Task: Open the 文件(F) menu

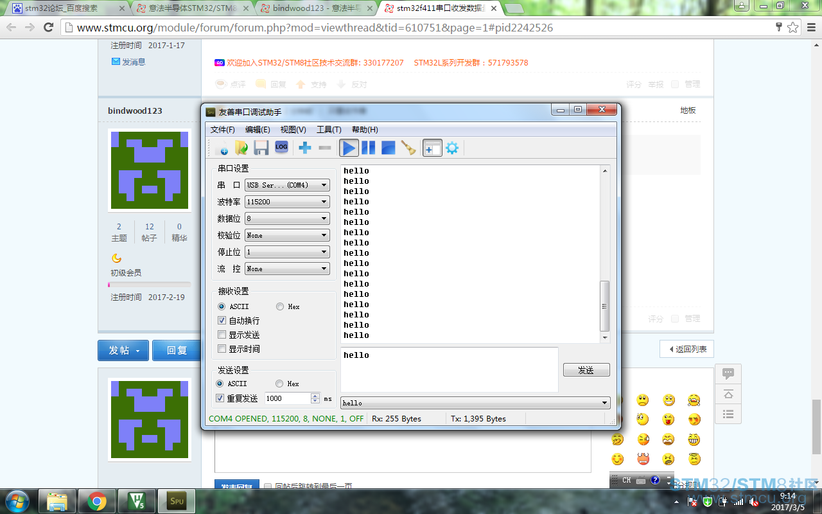Action: coord(223,130)
